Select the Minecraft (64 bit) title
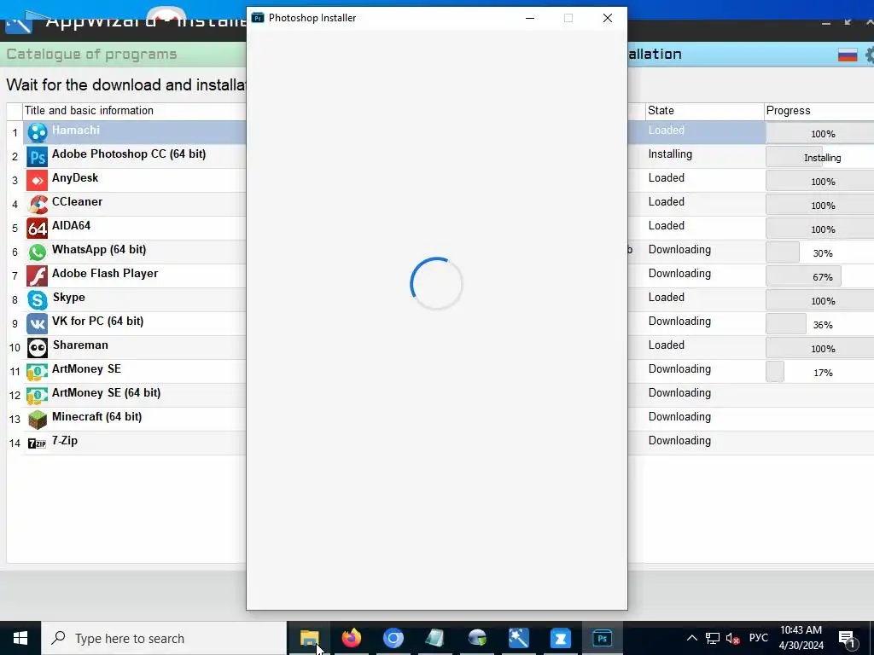The image size is (874, 655). pos(97,416)
